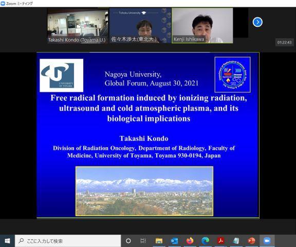The width and height of the screenshot is (296, 247).
Task: Launch Microsoft Edge from the taskbar
Action: [205, 241]
